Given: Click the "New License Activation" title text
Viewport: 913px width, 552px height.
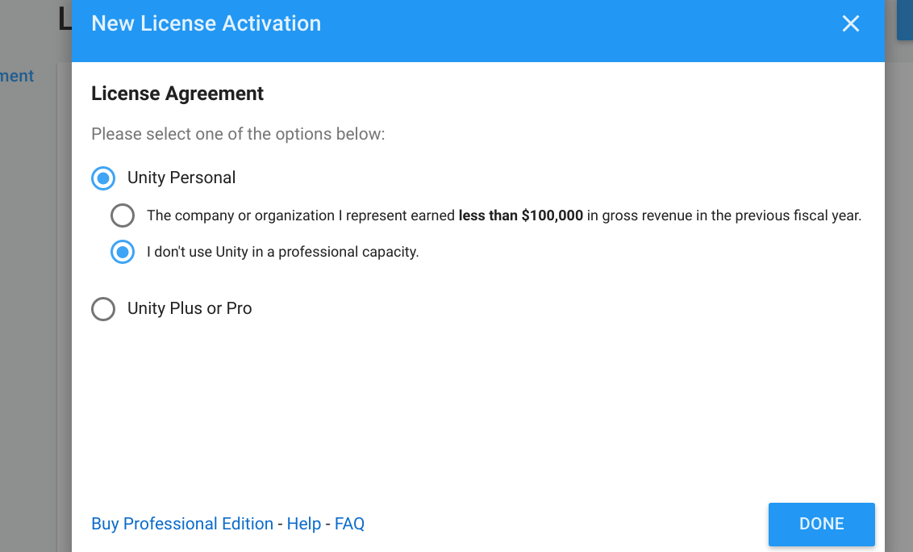Looking at the screenshot, I should tap(206, 23).
